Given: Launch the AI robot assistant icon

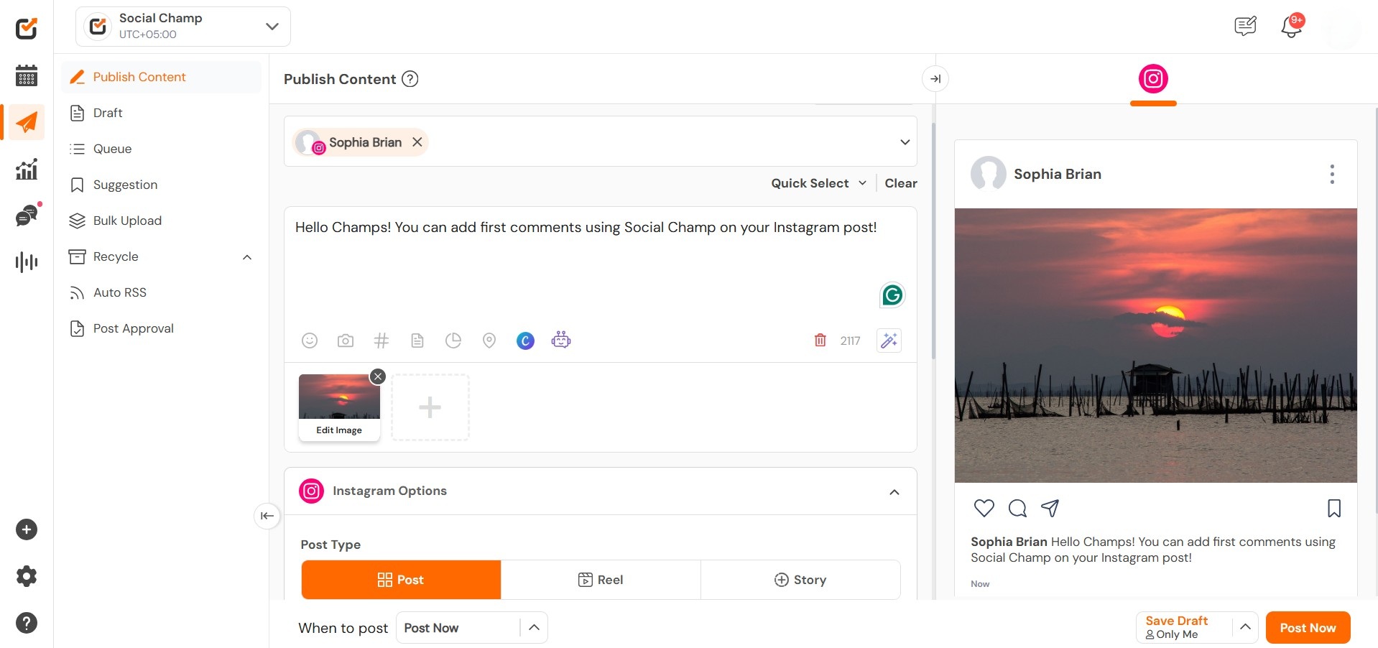Looking at the screenshot, I should (x=561, y=340).
